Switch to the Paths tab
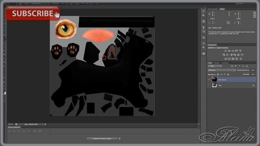This screenshot has width=260, height=146. (x=225, y=63)
